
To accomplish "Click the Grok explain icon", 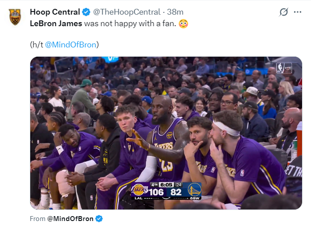I will click(283, 12).
